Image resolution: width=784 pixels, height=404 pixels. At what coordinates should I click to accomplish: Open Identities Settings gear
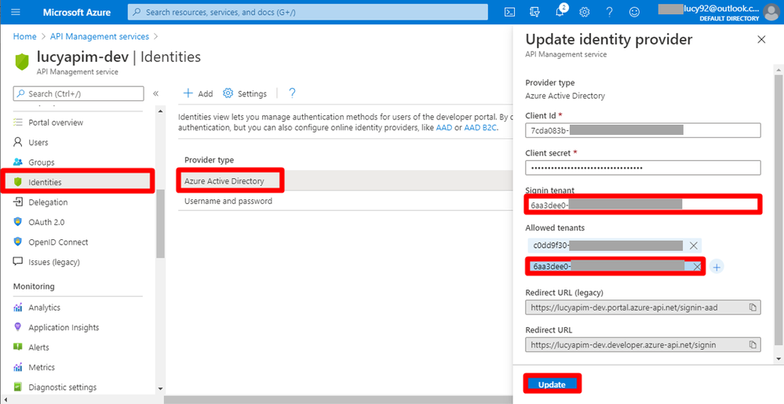click(245, 93)
